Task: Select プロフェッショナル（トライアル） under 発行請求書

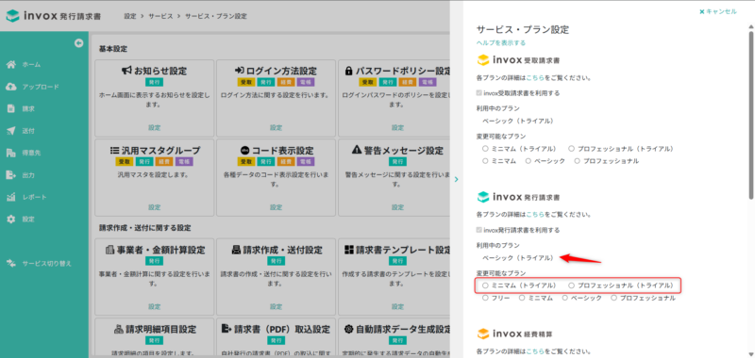Action: [x=571, y=285]
